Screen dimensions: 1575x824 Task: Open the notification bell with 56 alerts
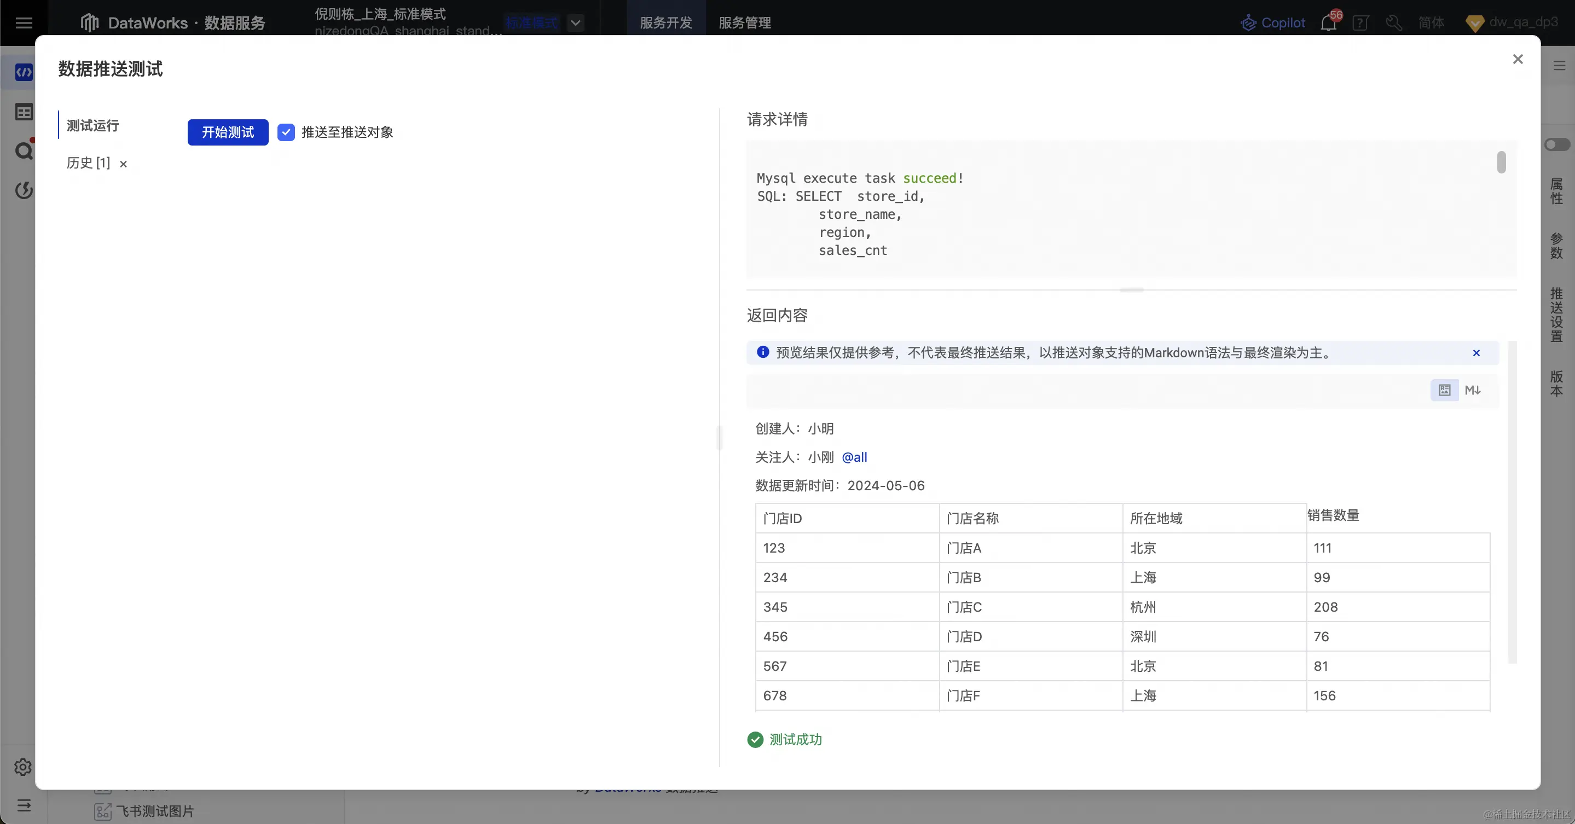click(x=1328, y=23)
